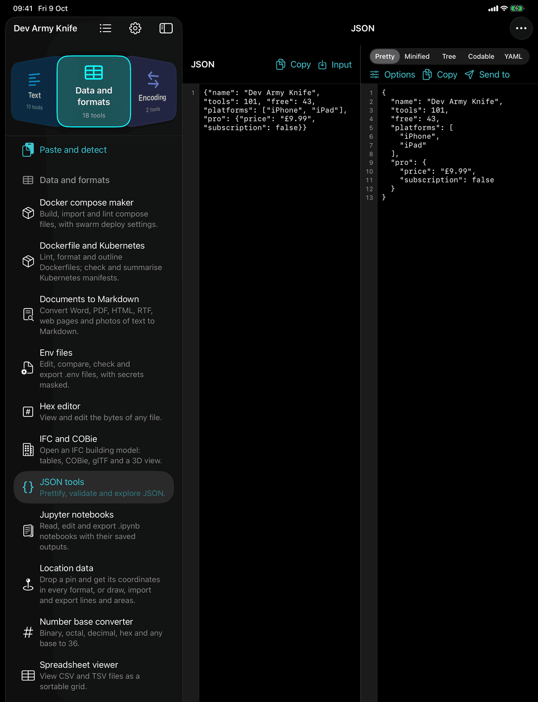Click the Spreadsheet viewer grid icon
This screenshot has height=702, width=538.
pyautogui.click(x=28, y=676)
